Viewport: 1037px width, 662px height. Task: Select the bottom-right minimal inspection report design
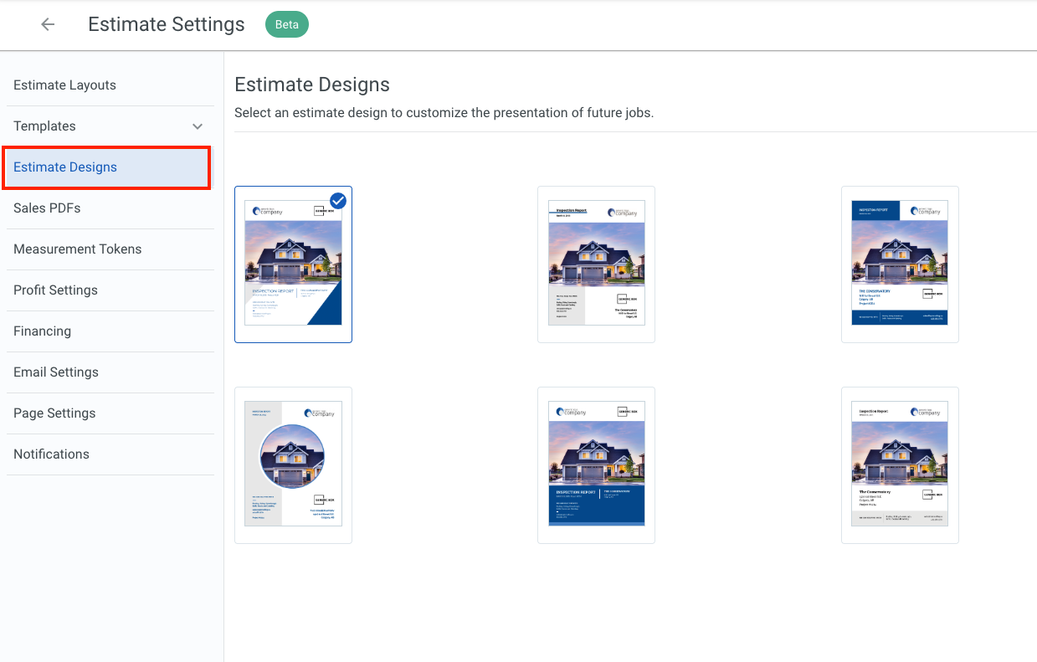tap(899, 465)
